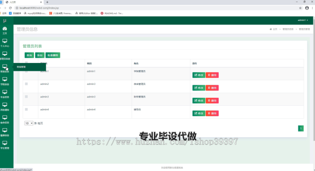Click 删除 for the admin1 row
The width and height of the screenshot is (315, 171).
(212, 75)
